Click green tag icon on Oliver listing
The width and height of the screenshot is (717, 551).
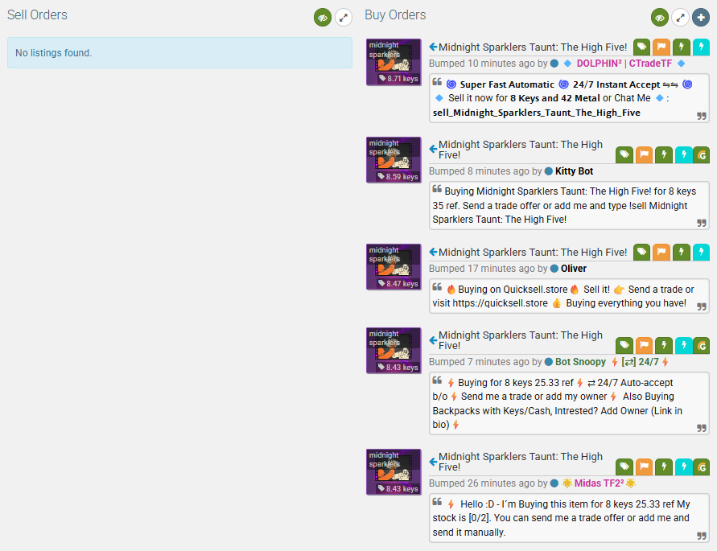(641, 252)
